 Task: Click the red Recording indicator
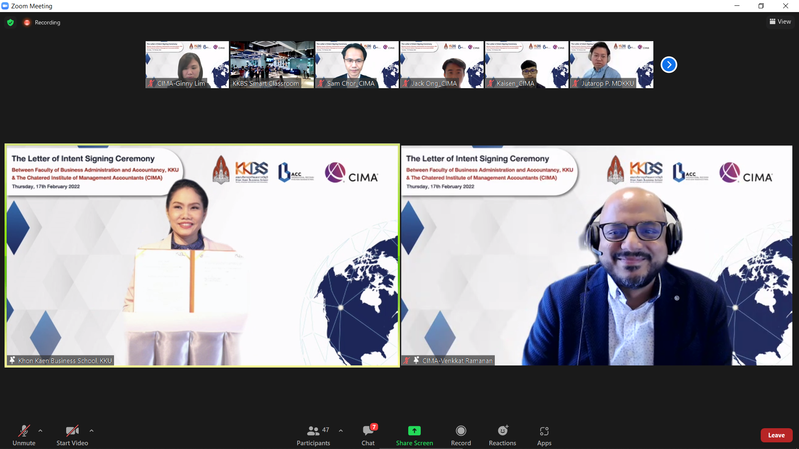pyautogui.click(x=27, y=22)
